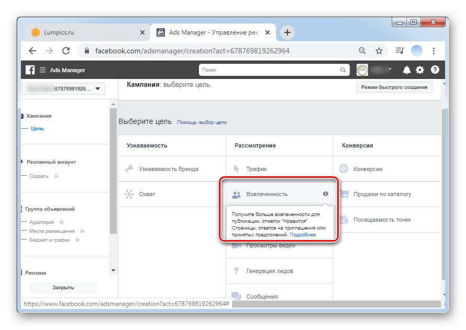Select Рекламный аккаунт in the sidebar
The width and height of the screenshot is (466, 330).
[x=51, y=162]
